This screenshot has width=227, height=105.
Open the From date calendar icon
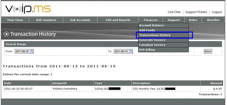click(32, 52)
